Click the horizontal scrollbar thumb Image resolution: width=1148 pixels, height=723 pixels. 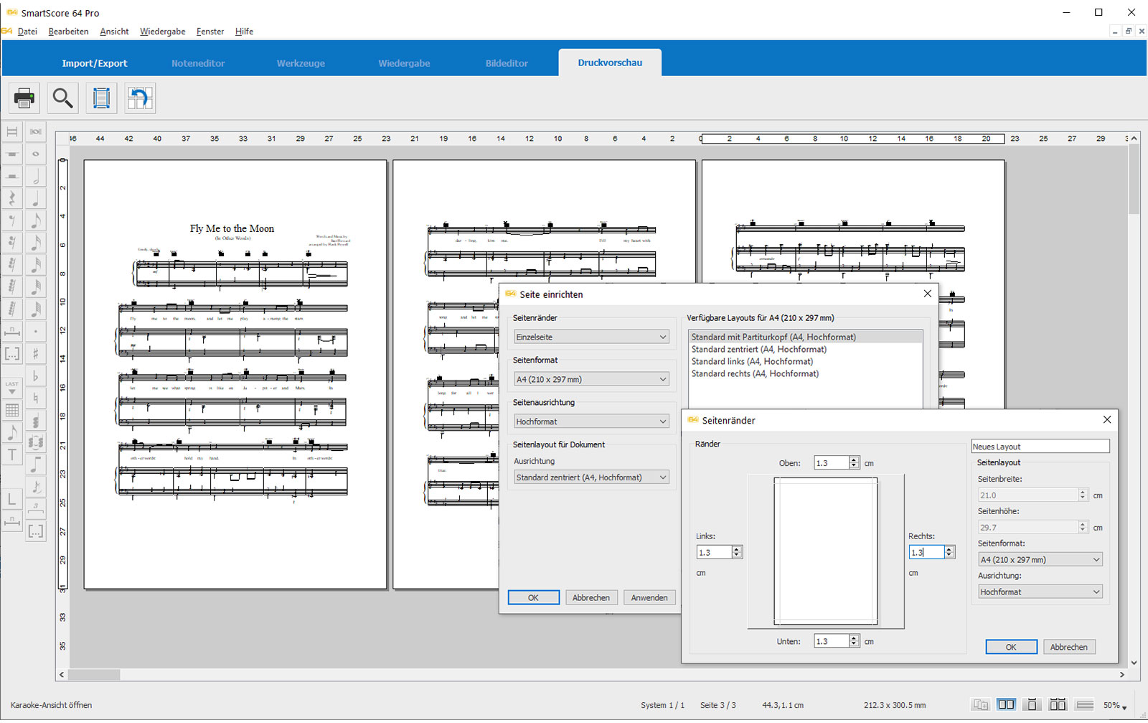[x=94, y=675]
